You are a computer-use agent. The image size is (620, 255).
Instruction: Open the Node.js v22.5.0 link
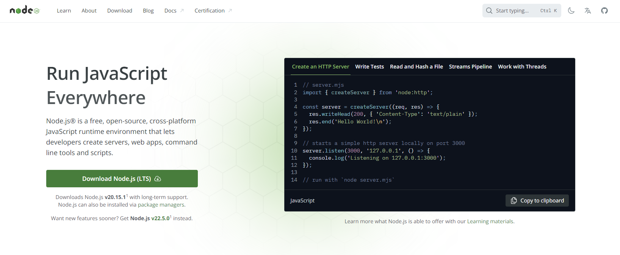150,218
